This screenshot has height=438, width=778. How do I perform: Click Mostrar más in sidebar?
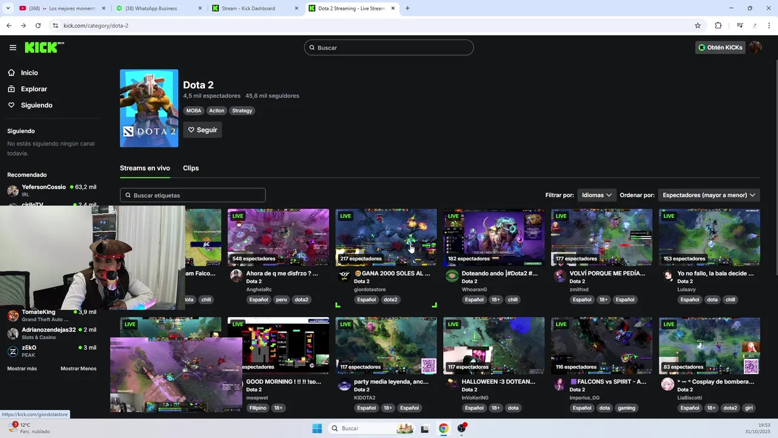click(22, 369)
